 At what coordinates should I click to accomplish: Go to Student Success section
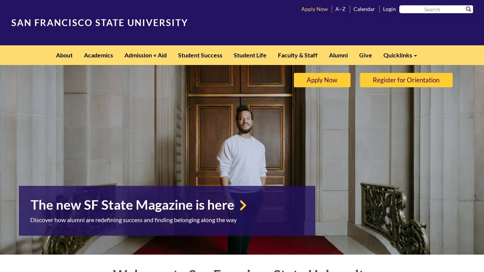click(200, 55)
